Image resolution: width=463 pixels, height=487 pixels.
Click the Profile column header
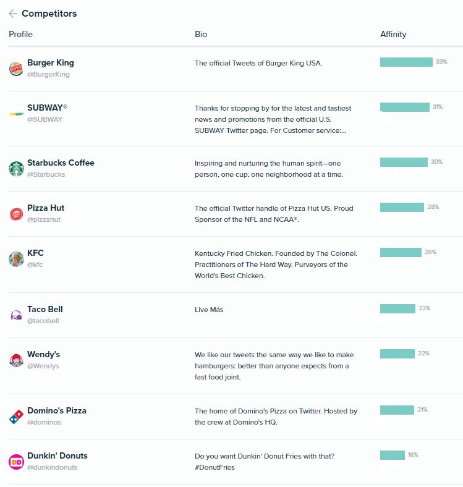click(x=20, y=34)
